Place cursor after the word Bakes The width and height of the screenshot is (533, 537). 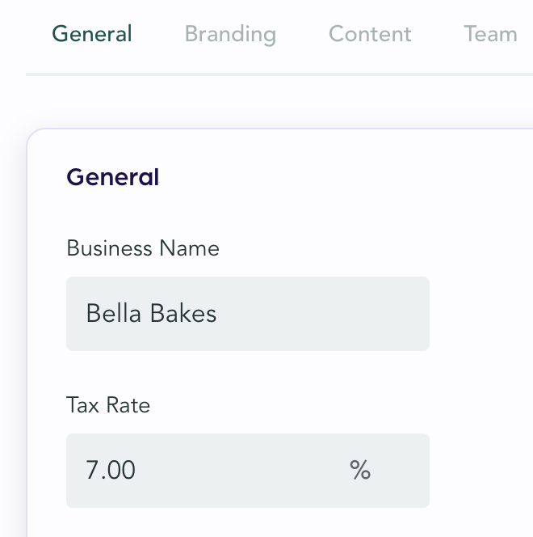coord(219,314)
